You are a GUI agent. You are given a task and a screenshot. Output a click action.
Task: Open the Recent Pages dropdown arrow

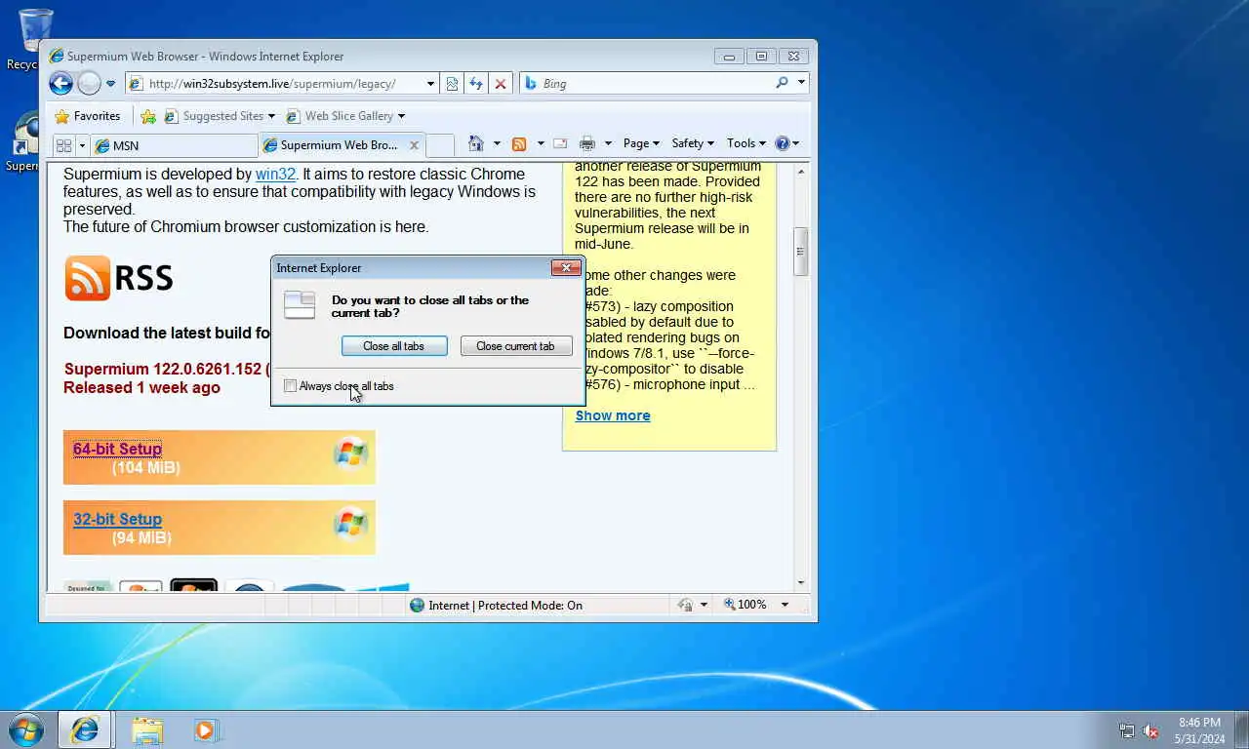(110, 84)
